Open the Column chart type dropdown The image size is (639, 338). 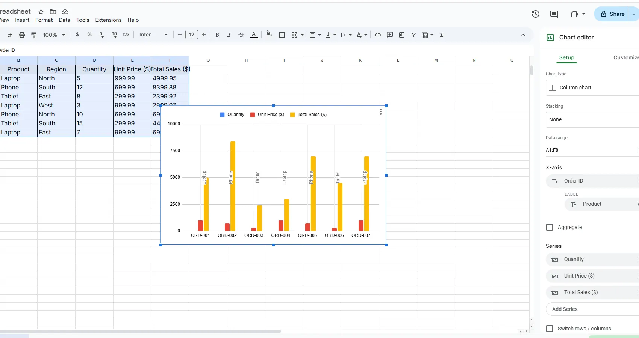[592, 88]
